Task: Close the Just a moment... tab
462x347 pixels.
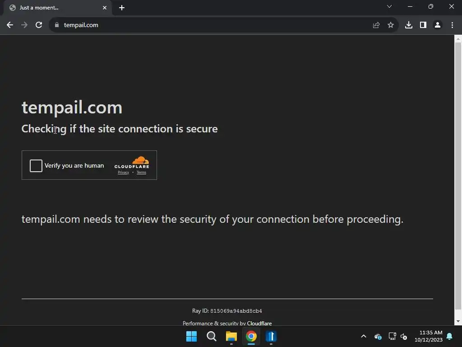Action: click(105, 8)
